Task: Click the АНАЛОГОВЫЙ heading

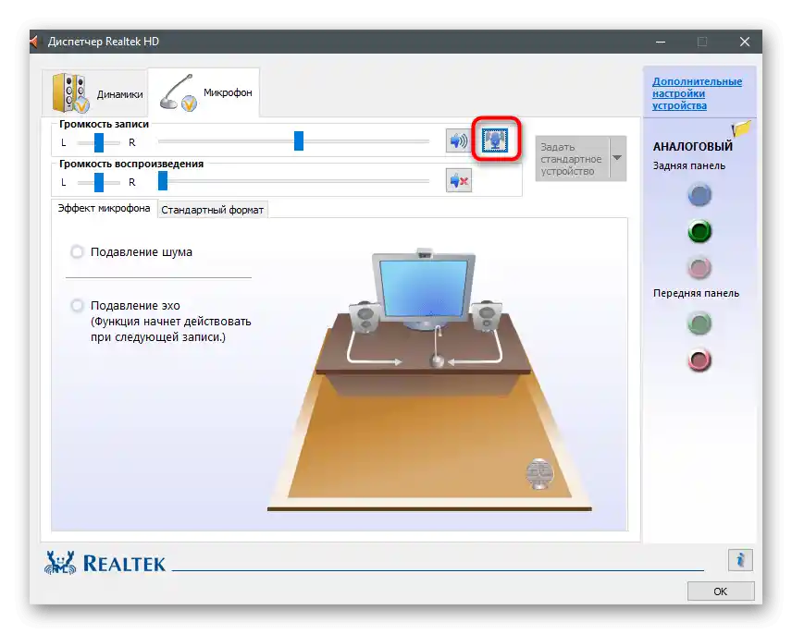Action: point(692,147)
